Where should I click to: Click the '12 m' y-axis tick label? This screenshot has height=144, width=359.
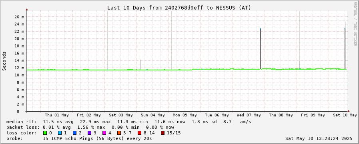point(20,68)
